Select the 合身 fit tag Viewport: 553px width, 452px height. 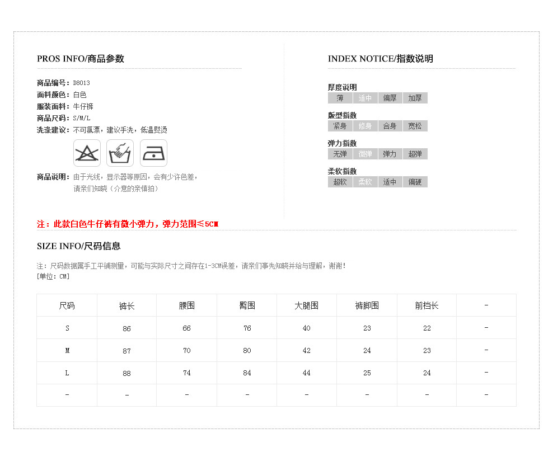(x=390, y=126)
